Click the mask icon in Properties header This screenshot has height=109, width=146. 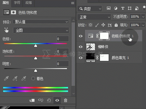coord(13,12)
